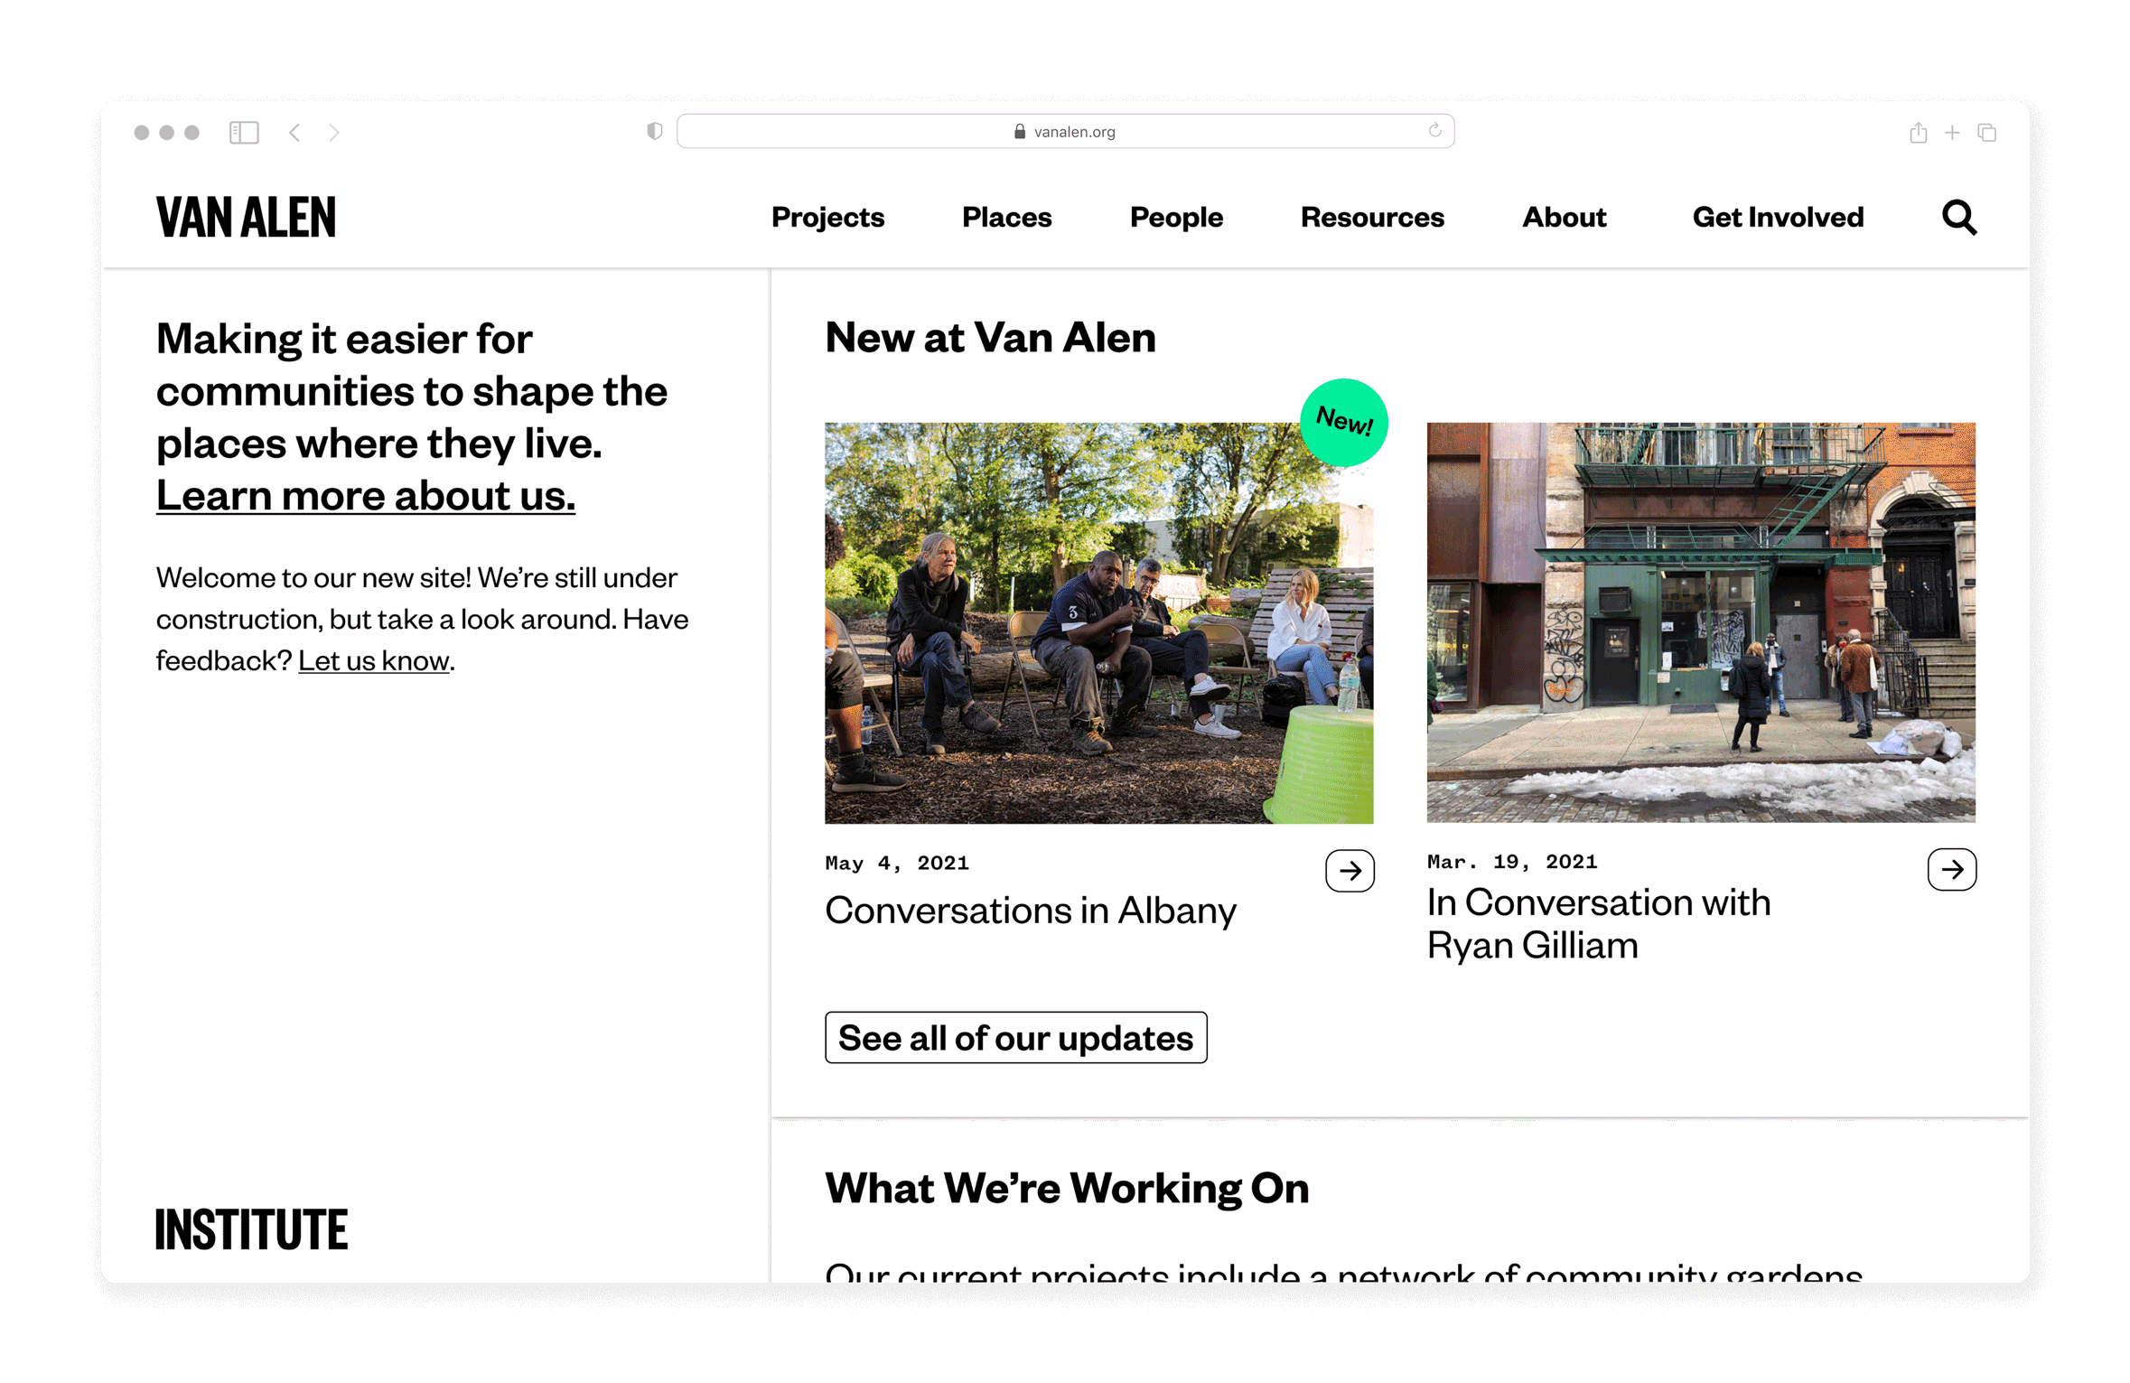The width and height of the screenshot is (2130, 1383).
Task: Open arrow button for Conversations in Albany
Action: 1350,870
